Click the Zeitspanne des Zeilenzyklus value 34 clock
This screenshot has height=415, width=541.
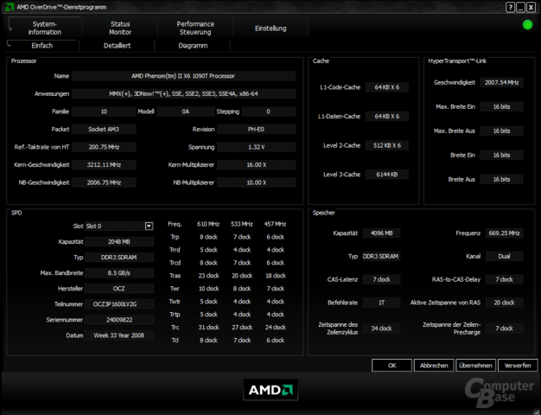pyautogui.click(x=381, y=329)
